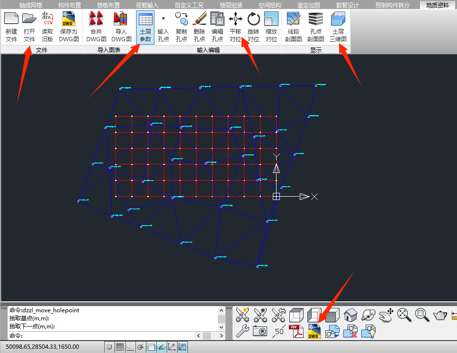Select the 输入孔点 tool
This screenshot has height=353, width=457.
coord(163,27)
